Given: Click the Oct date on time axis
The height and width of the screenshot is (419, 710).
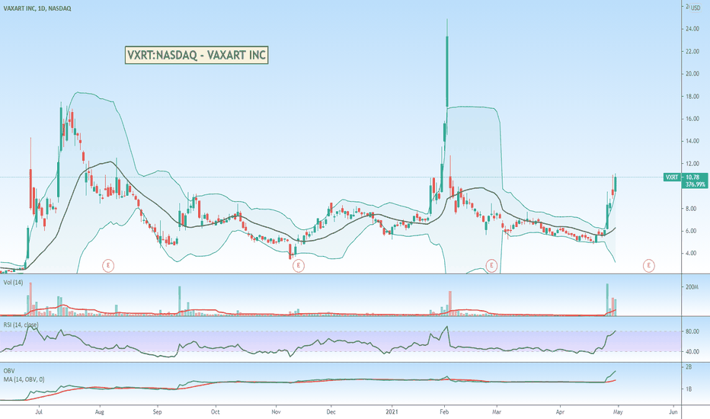Looking at the screenshot, I should [215, 411].
